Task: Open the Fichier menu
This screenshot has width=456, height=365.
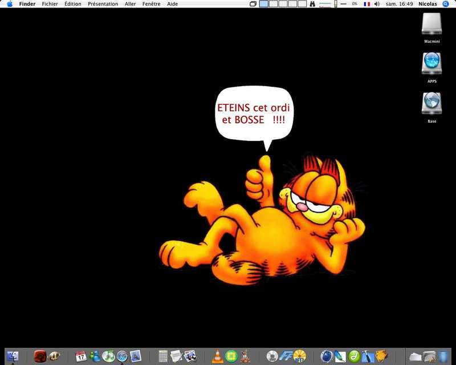Action: tap(50, 4)
